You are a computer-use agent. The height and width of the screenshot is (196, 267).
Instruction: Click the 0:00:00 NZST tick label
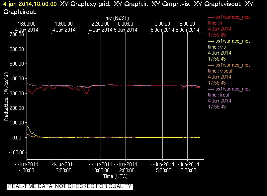126,24
